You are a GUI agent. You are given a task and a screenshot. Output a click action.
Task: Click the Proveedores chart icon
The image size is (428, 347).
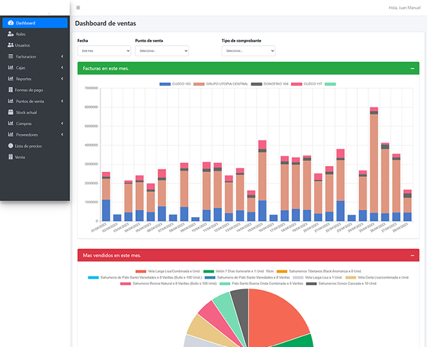pos(10,134)
